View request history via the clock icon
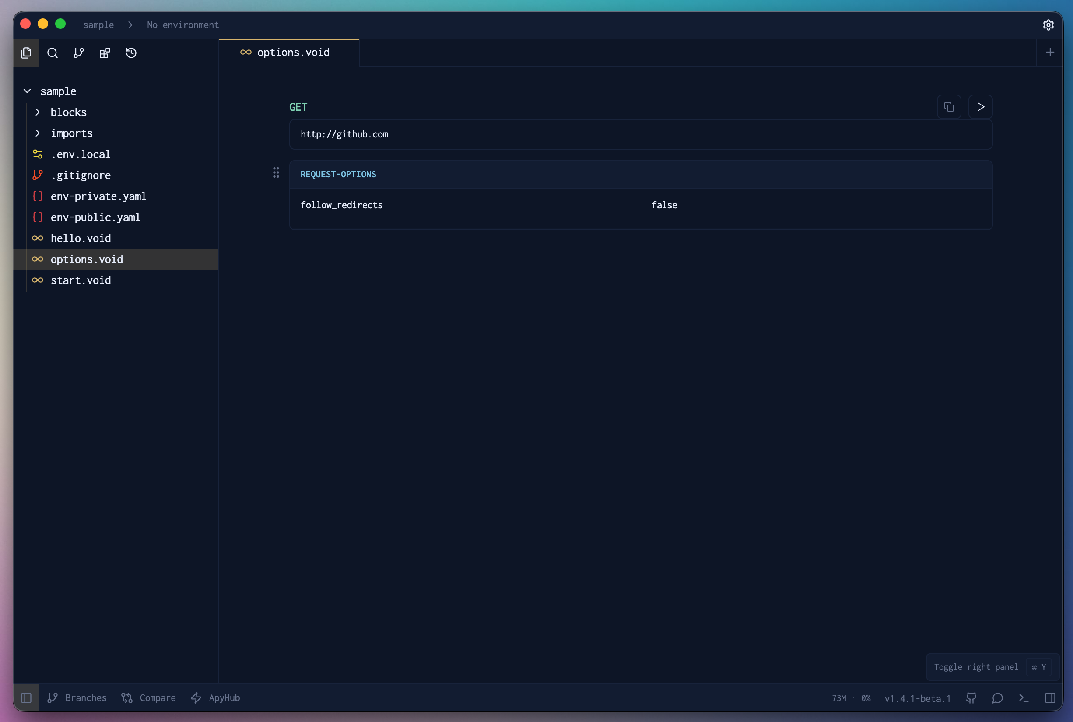The width and height of the screenshot is (1073, 722). (x=131, y=53)
